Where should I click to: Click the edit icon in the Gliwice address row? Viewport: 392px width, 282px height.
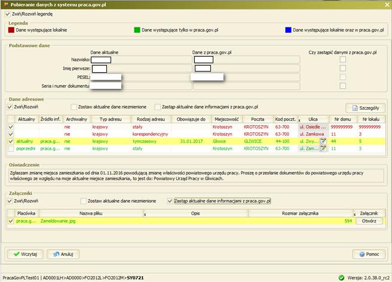tap(323, 141)
